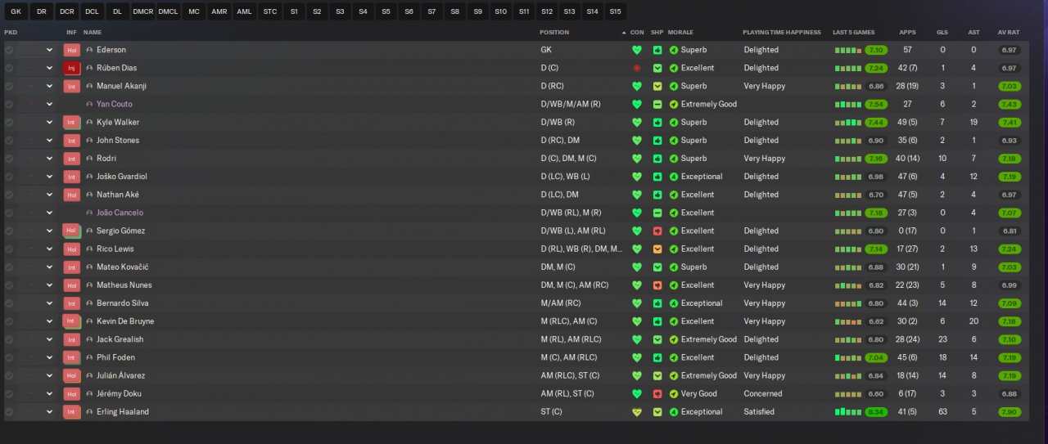This screenshot has width=1048, height=444.
Task: Click Julián Álvarez's Hol status icon
Action: point(72,375)
